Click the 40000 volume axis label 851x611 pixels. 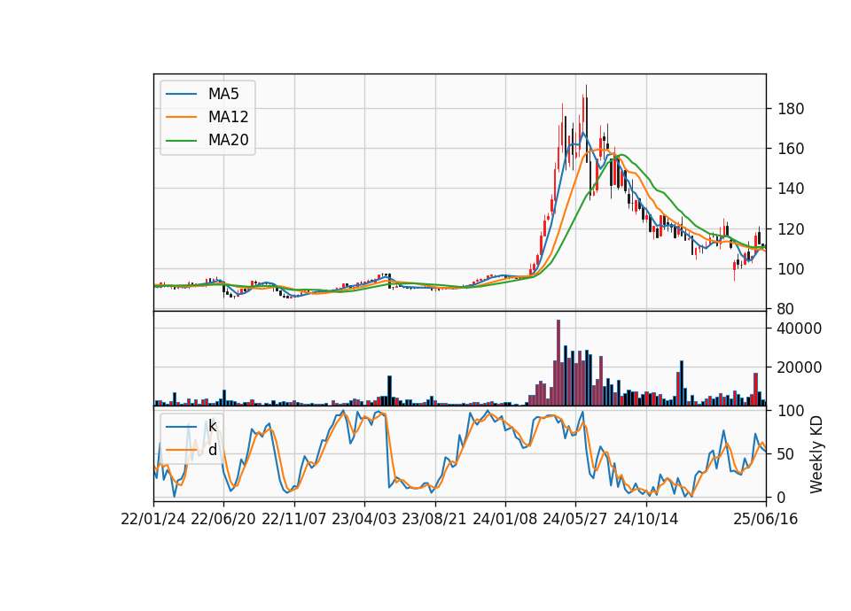click(797, 329)
